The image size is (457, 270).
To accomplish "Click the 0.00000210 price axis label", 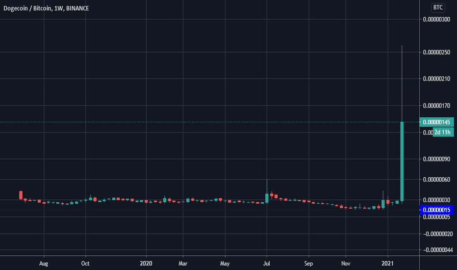I will coord(436,79).
